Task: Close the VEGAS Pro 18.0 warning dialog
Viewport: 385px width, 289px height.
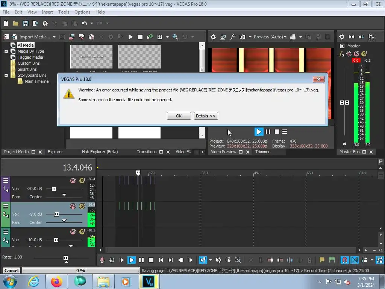Action: tap(318, 79)
